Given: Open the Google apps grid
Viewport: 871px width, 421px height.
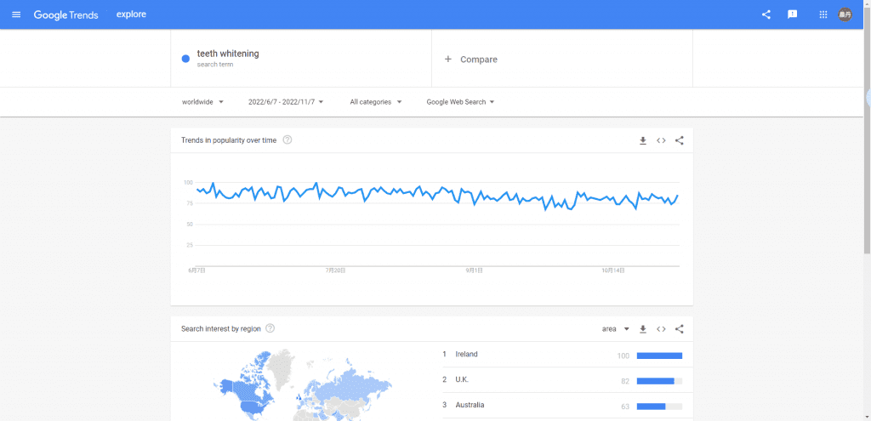Looking at the screenshot, I should [x=823, y=14].
